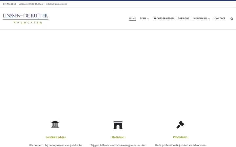Click the Juridisch advies courthouse icon
Screen dimensions: 236x147
[x=55, y=124]
